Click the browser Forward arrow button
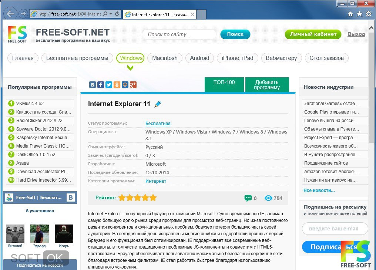The height and width of the screenshot is (270, 376). [x=23, y=14]
